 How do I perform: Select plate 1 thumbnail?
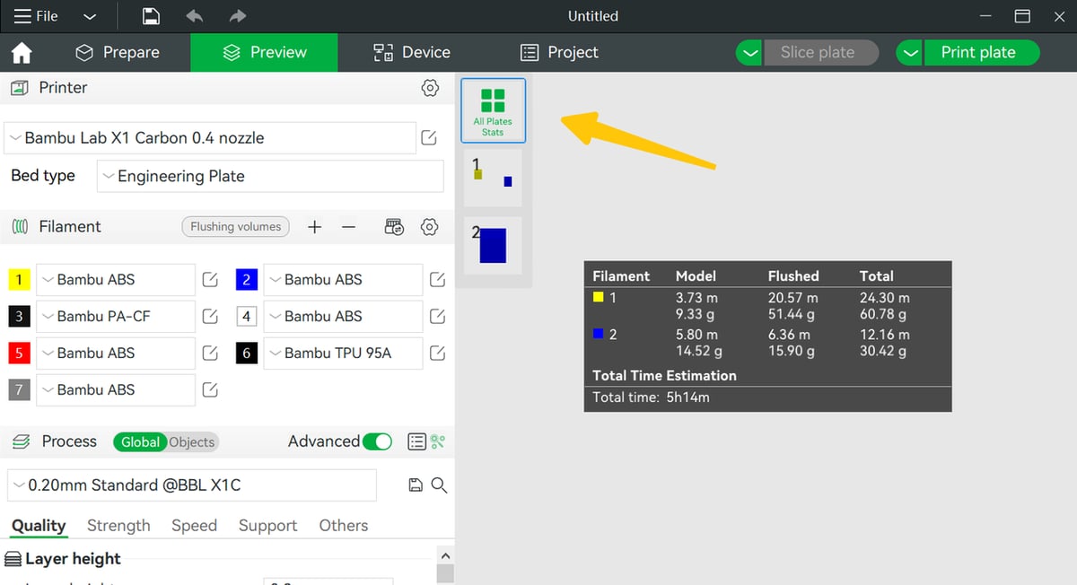pyautogui.click(x=493, y=178)
